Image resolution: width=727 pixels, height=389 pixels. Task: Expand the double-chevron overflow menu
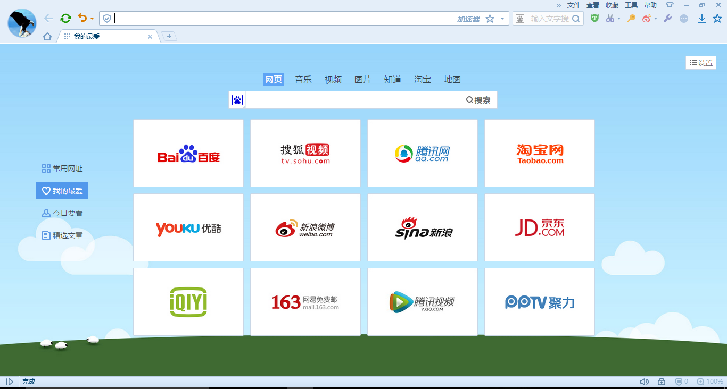558,5
